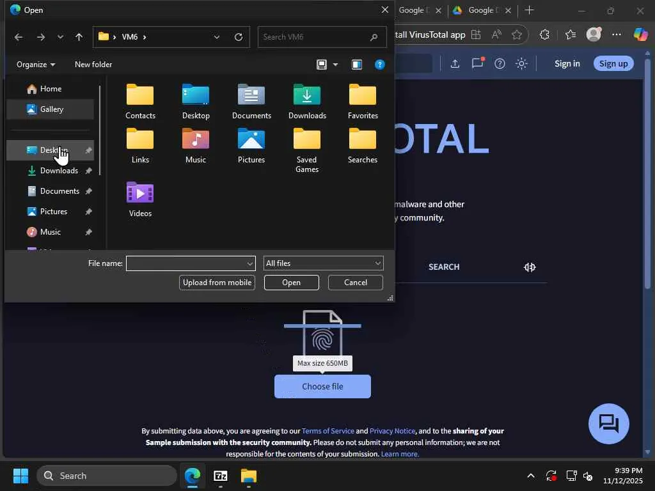Open Edge extensions icon
This screenshot has height=491, width=655.
[544, 35]
